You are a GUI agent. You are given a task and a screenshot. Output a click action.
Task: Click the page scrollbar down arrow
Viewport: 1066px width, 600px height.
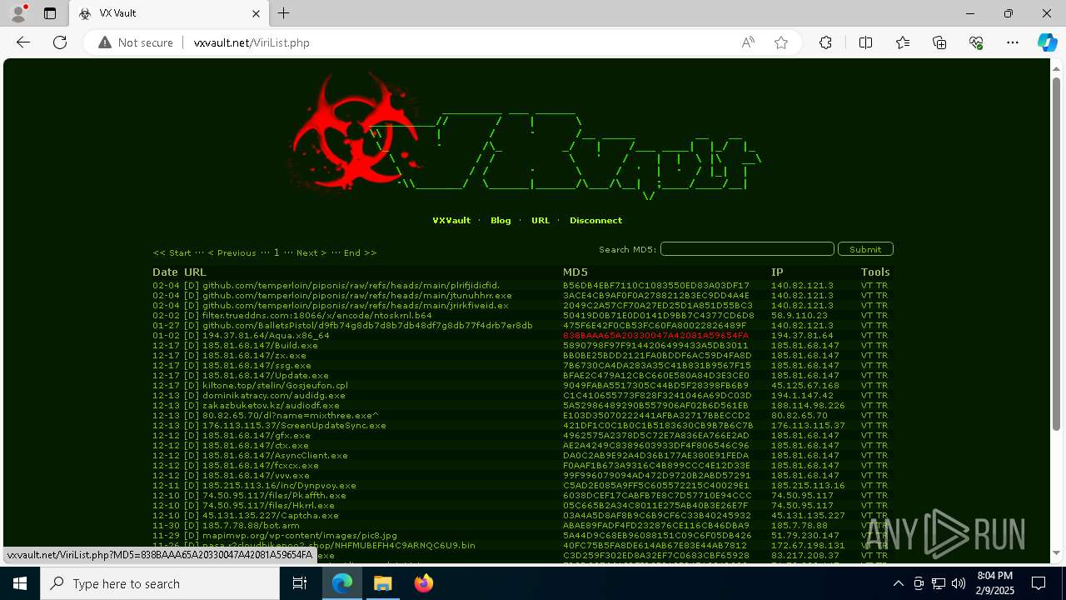pyautogui.click(x=1057, y=552)
